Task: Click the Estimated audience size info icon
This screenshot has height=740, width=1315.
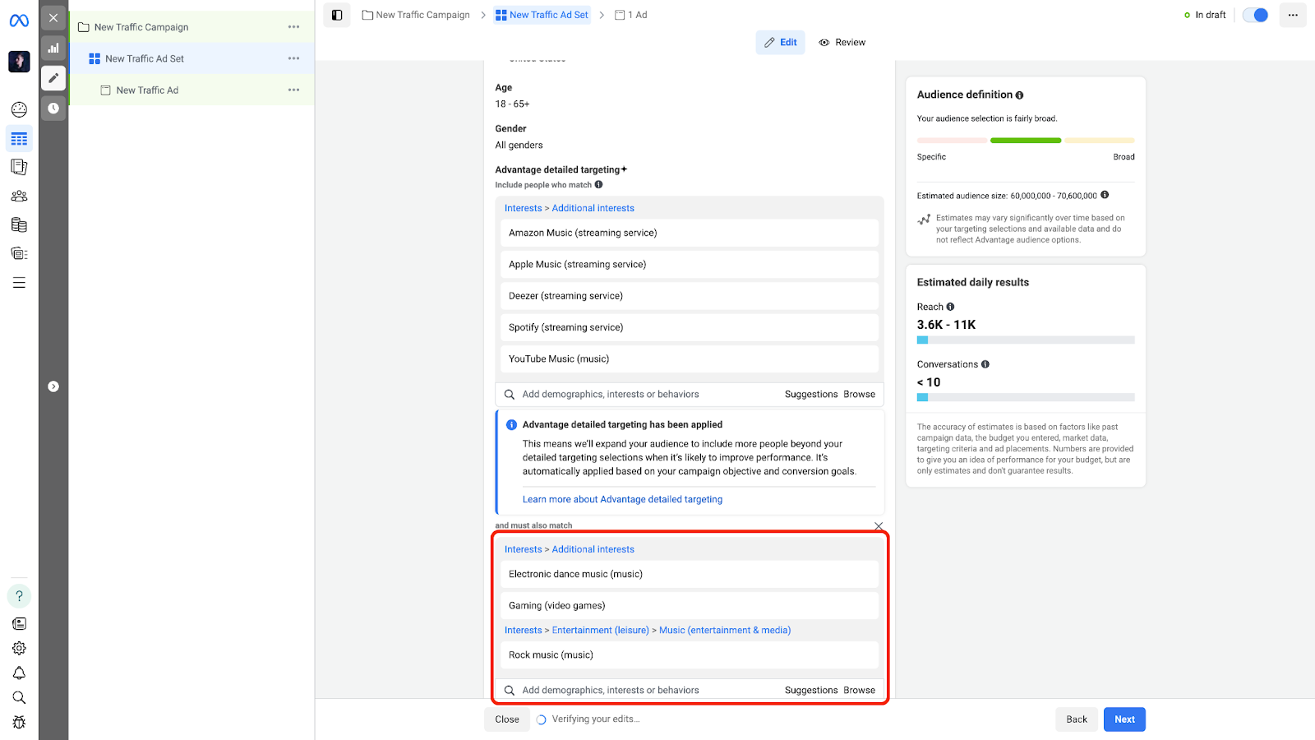Action: 1105,195
